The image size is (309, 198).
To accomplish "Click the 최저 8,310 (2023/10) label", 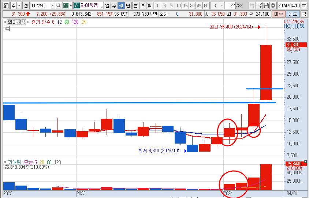I will (159, 151).
